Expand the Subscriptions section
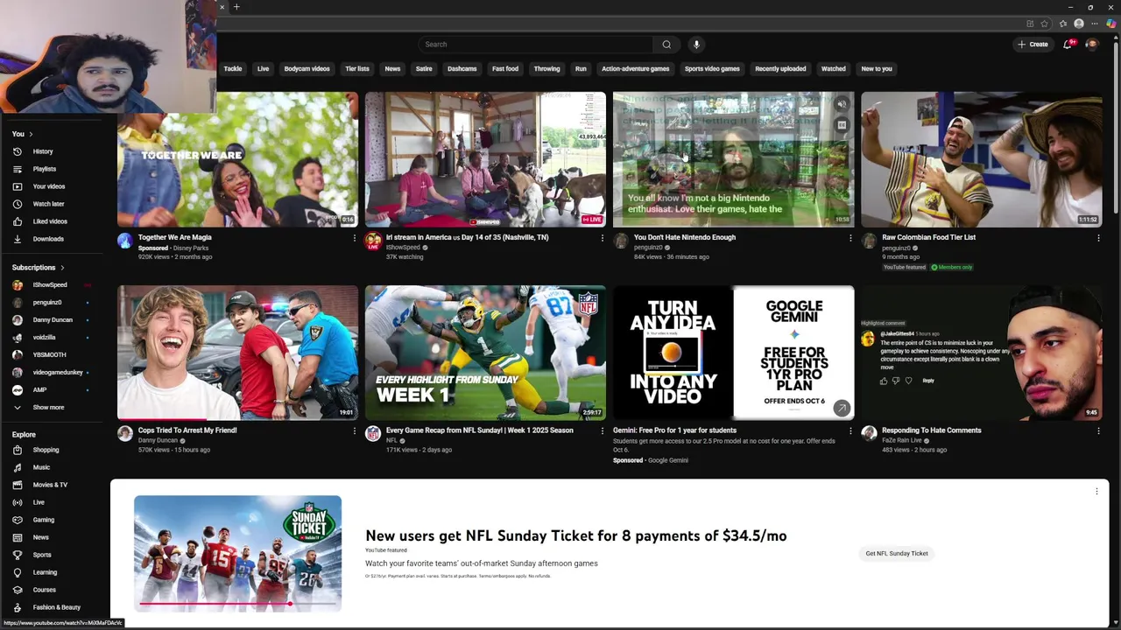The width and height of the screenshot is (1121, 630). [38, 268]
